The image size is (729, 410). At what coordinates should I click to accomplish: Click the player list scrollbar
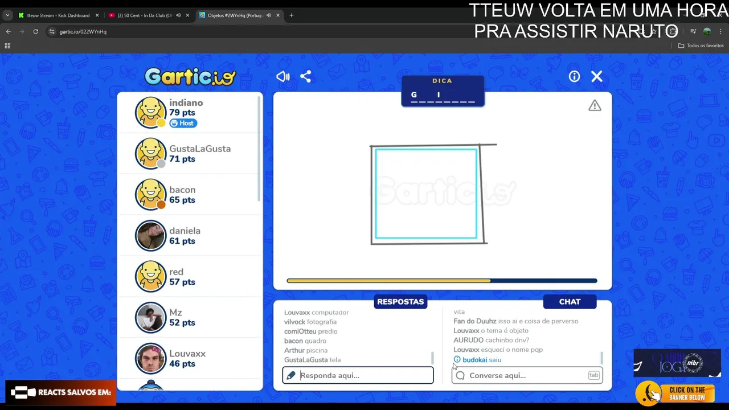260,148
